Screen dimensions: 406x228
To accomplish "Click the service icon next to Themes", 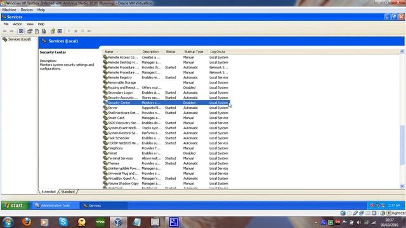I will click(x=105, y=163).
